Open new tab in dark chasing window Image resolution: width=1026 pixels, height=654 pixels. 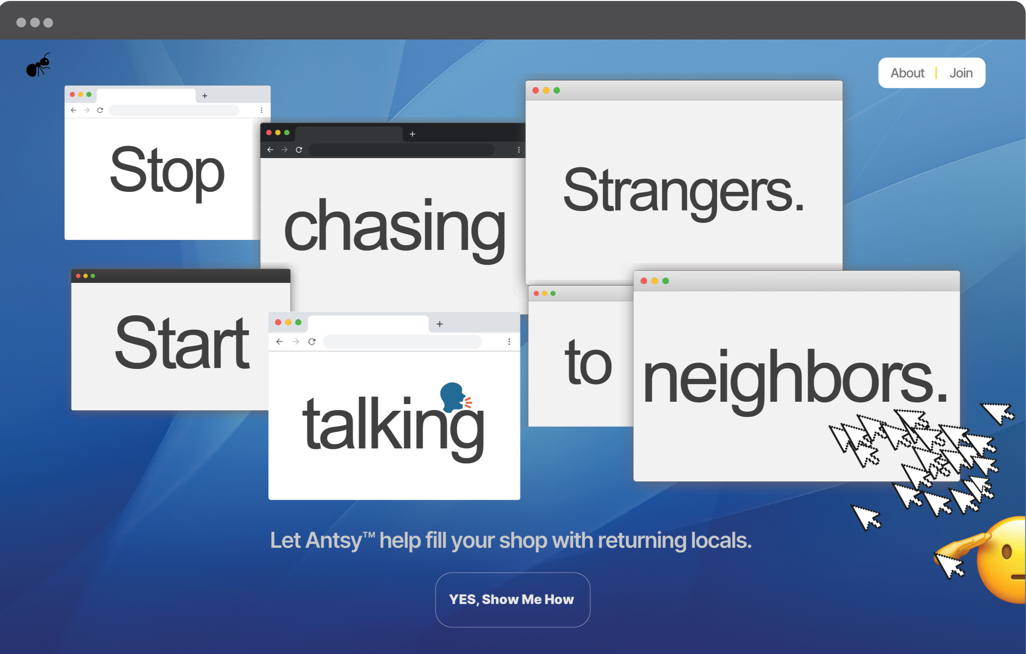(412, 134)
